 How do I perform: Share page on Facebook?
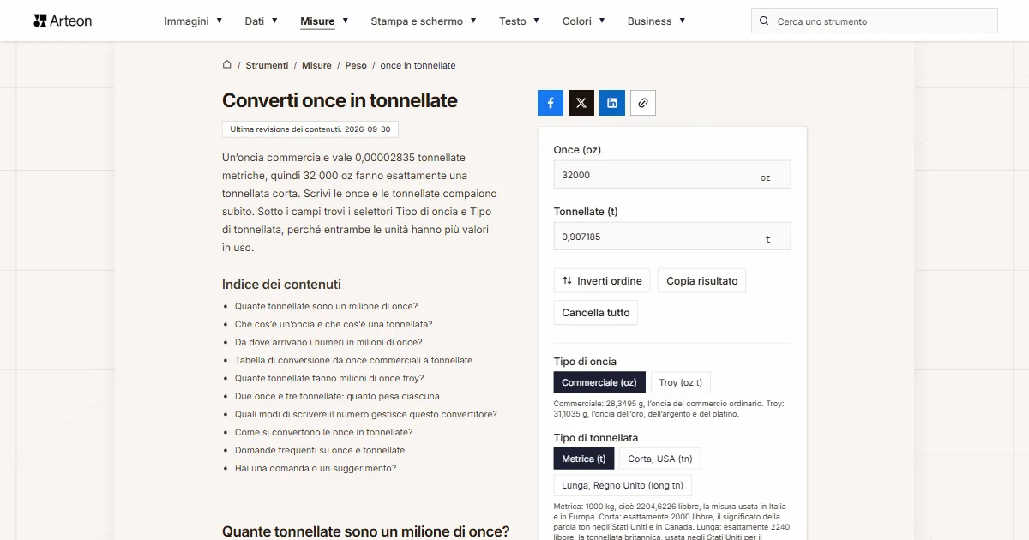551,103
